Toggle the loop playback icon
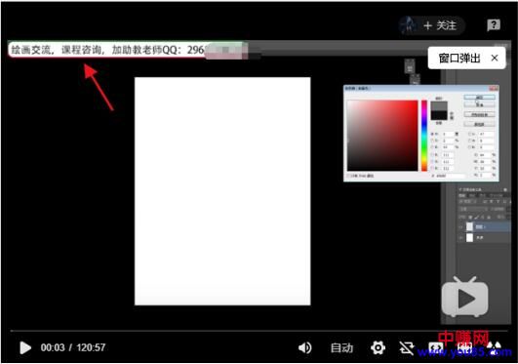 click(407, 348)
